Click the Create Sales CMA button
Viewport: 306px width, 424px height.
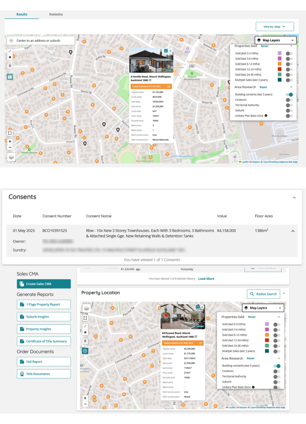[x=44, y=284]
